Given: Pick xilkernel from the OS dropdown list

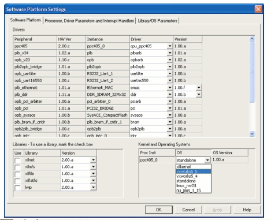Looking at the screenshot, I should (x=194, y=167).
